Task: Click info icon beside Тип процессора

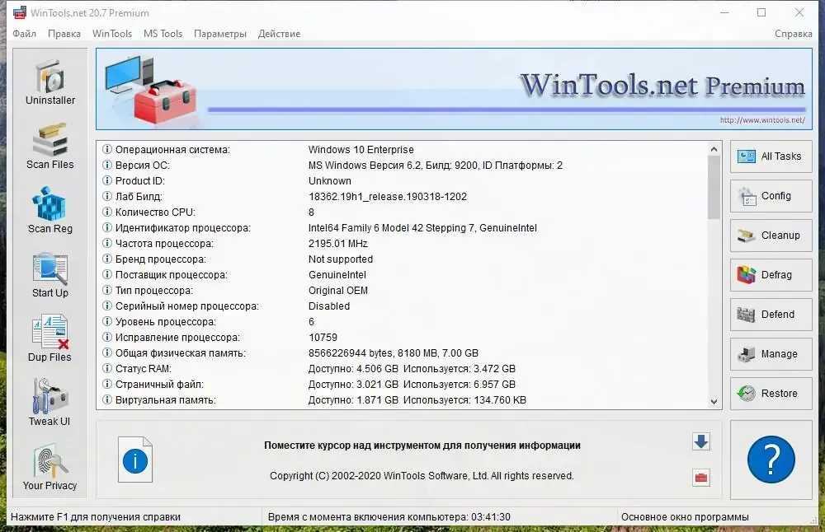Action: [x=106, y=290]
